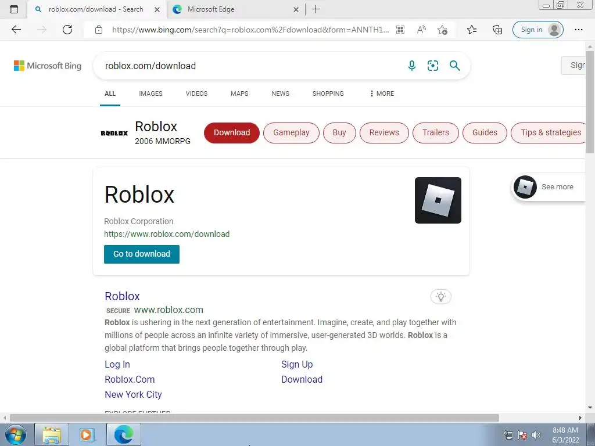Open the New York City sitelink

coord(133,395)
